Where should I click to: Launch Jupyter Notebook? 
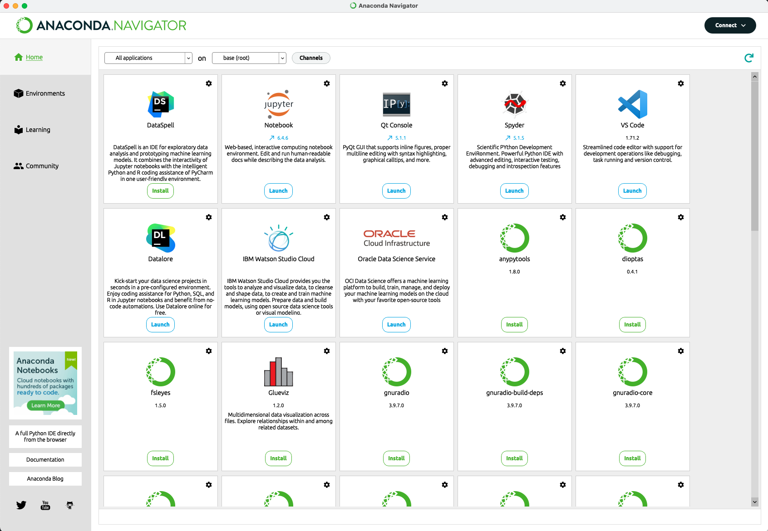pyautogui.click(x=278, y=191)
